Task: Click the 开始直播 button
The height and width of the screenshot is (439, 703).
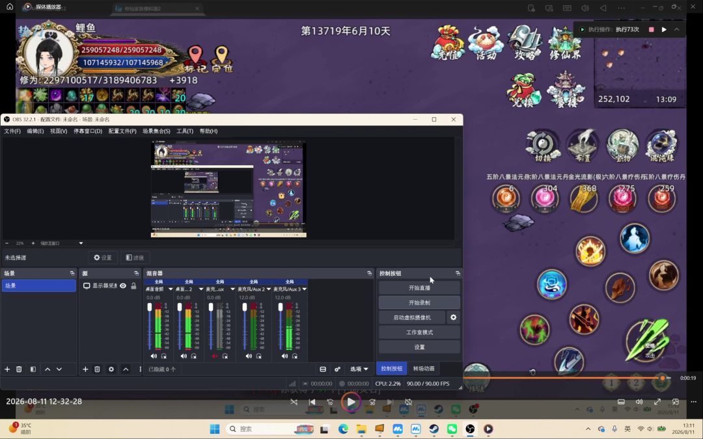Action: click(419, 288)
